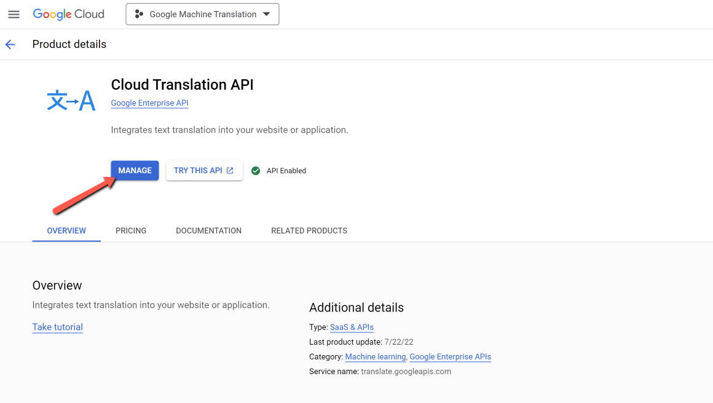Click the Cloud Translation API heading

183,85
